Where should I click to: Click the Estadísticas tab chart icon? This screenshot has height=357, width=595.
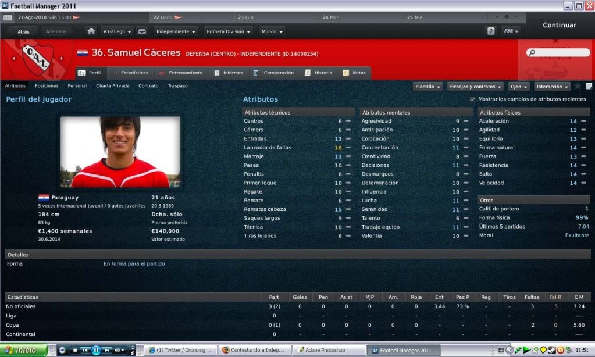click(x=114, y=73)
